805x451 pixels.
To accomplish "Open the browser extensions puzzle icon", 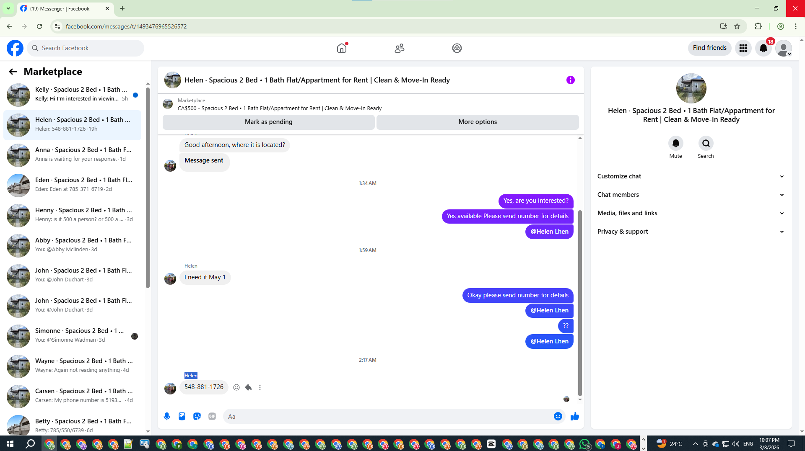I will coord(758,26).
